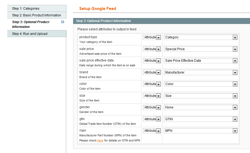Go to Step 2: Basic Product Information
Image resolution: width=250 pixels, height=153 pixels.
tap(37, 15)
